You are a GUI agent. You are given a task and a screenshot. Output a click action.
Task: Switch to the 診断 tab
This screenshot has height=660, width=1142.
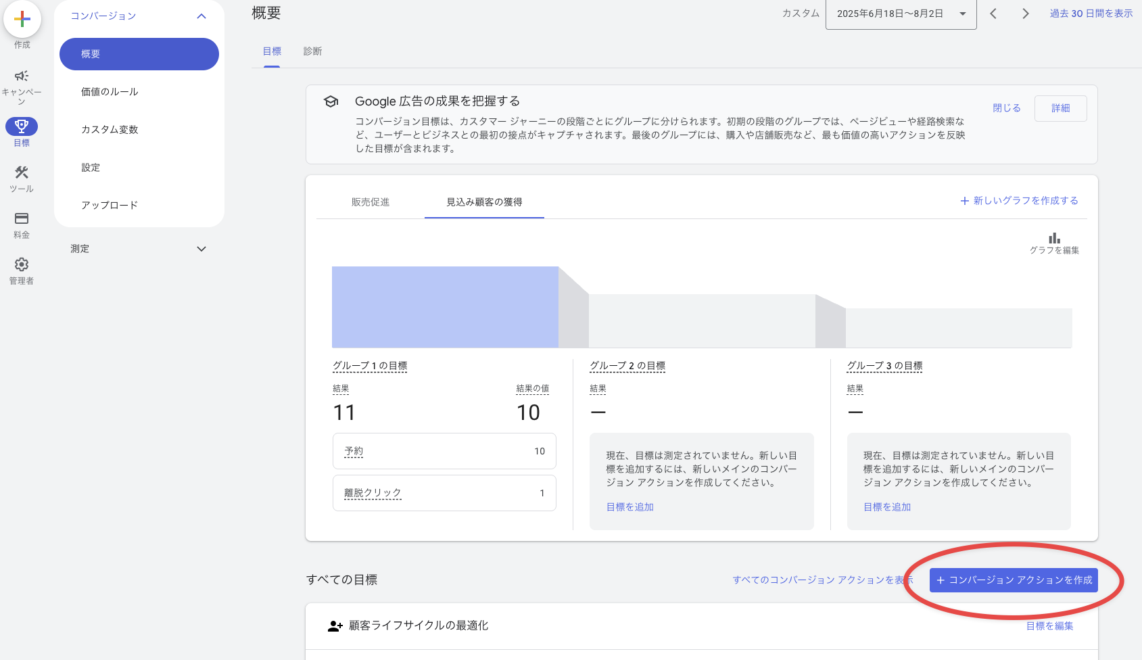click(312, 51)
